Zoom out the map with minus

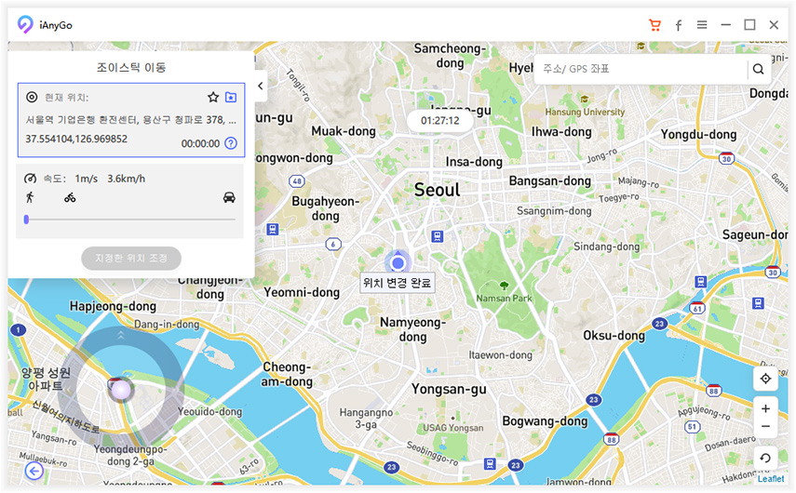(x=765, y=426)
